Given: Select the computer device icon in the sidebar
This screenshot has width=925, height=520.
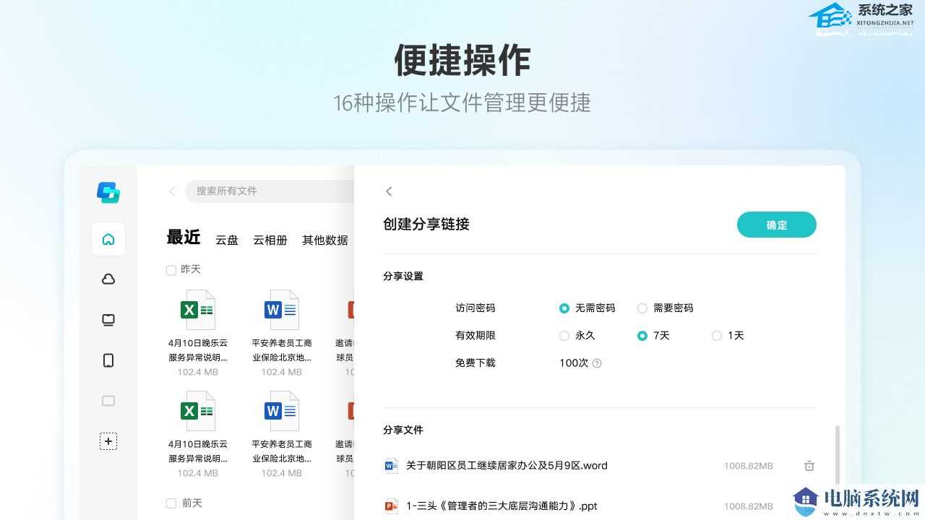Looking at the screenshot, I should [x=108, y=320].
